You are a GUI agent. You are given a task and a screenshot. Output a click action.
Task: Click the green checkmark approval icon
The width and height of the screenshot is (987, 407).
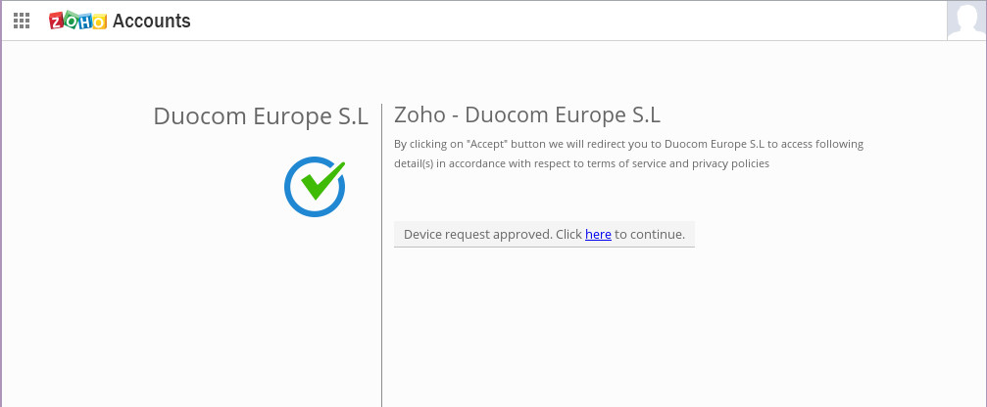(321, 182)
